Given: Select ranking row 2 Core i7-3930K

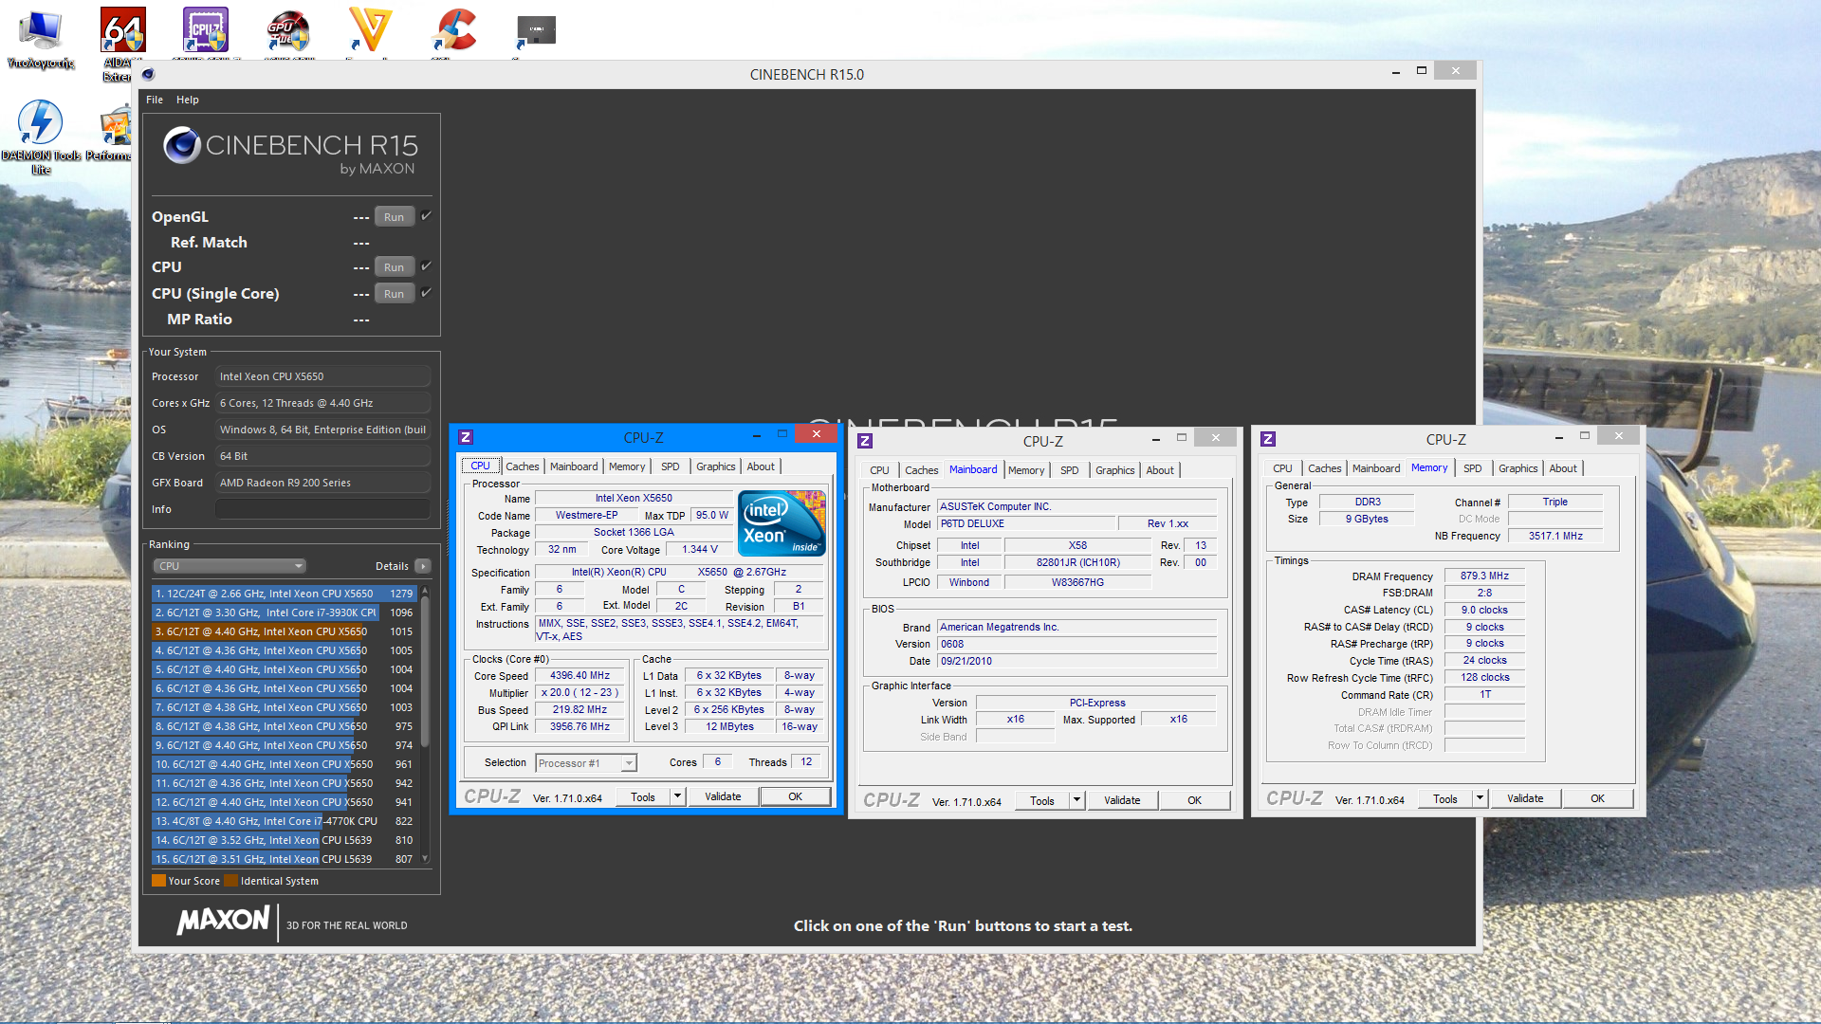Looking at the screenshot, I should tap(284, 613).
